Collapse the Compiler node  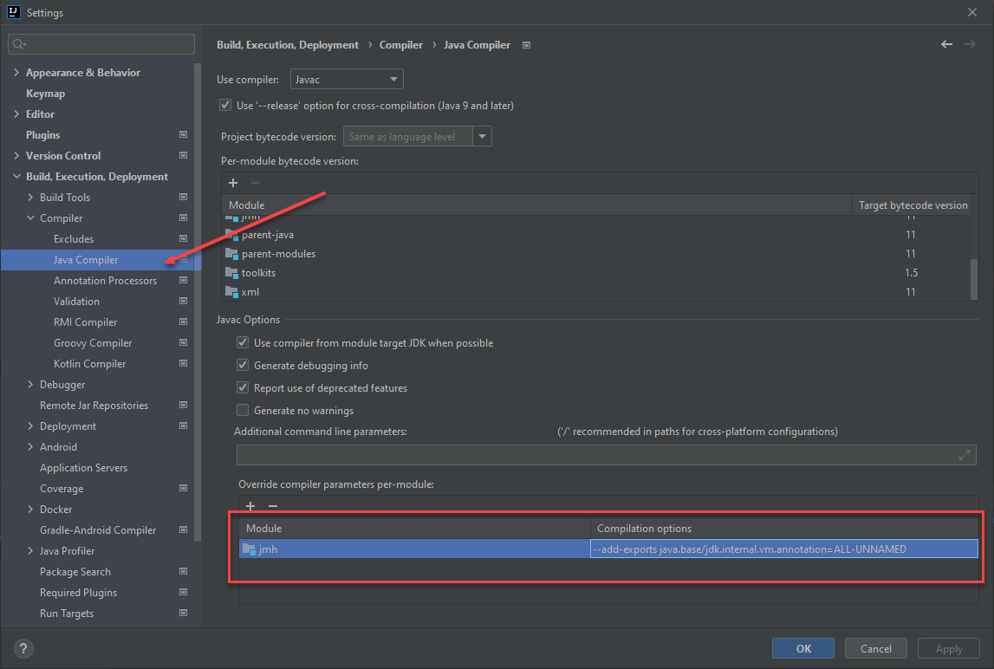pyautogui.click(x=30, y=218)
